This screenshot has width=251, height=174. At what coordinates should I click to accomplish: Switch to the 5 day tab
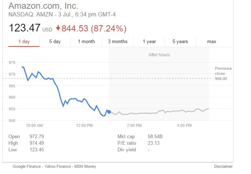click(x=55, y=42)
